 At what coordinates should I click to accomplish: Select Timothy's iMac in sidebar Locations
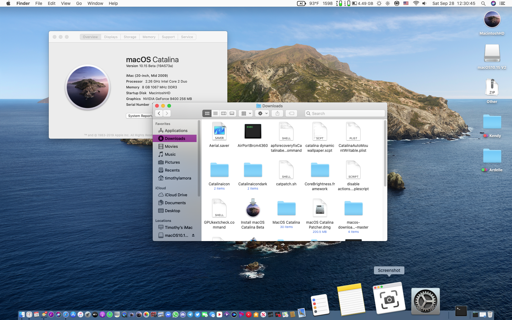pyautogui.click(x=175, y=227)
